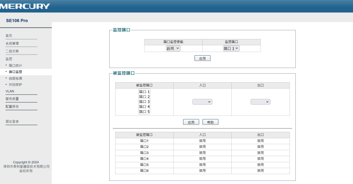Open 线缆检测 submenu page

coord(15,78)
